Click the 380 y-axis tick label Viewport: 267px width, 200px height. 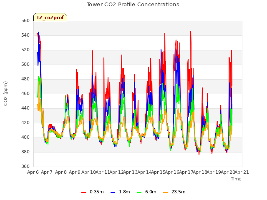pos(25,152)
